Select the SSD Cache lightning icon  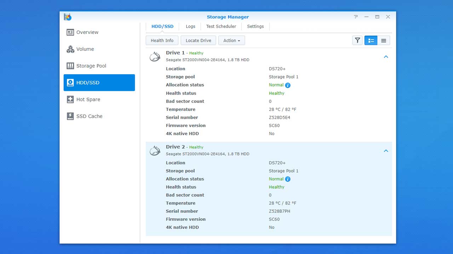pyautogui.click(x=70, y=116)
